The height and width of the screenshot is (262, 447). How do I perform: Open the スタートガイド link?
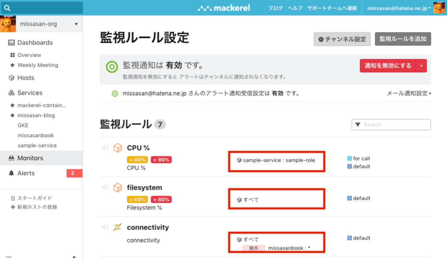point(35,198)
